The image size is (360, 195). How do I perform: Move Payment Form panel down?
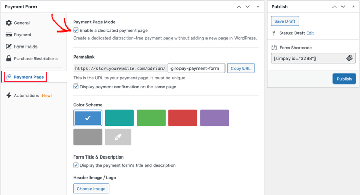point(248,7)
